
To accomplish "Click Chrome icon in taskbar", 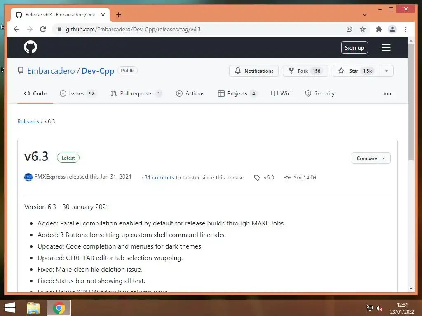I will pos(59,308).
